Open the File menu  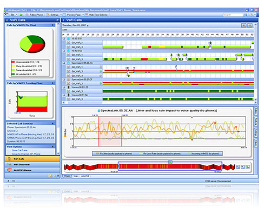point(12,15)
